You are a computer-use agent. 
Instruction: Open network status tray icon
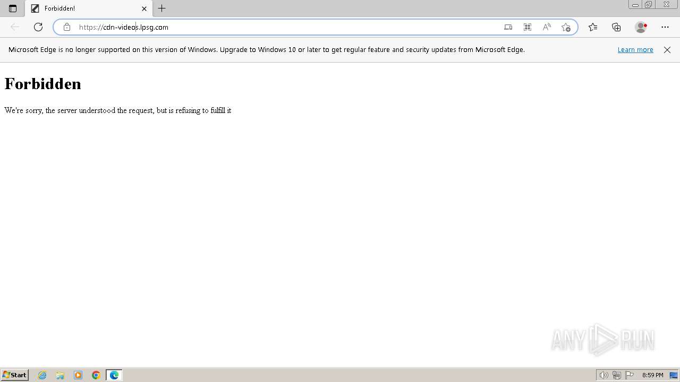point(617,375)
